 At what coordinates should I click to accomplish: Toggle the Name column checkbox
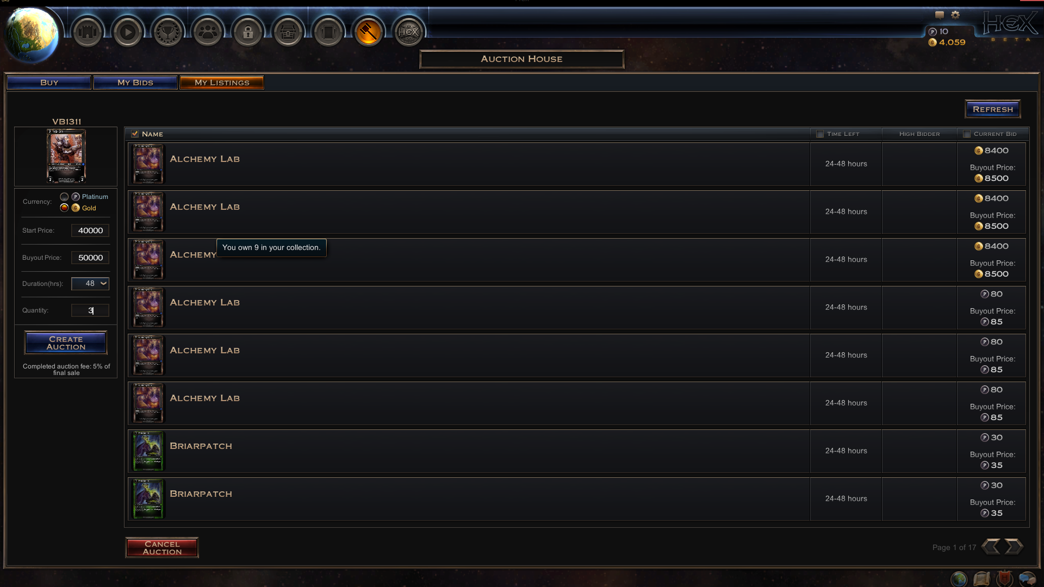coord(135,134)
